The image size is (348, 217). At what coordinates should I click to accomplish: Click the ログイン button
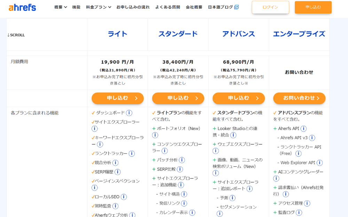270,7
